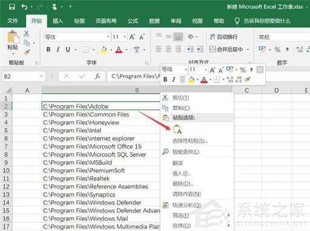Click the red font color A in mini toolbar
The image size is (310, 231).
click(204, 80)
